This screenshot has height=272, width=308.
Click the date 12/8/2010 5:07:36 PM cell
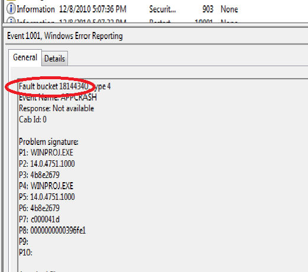(x=93, y=9)
